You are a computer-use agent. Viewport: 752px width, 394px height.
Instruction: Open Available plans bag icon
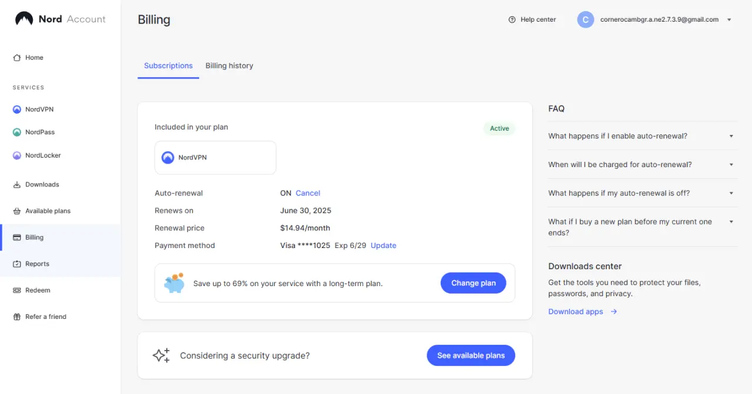[x=17, y=211]
